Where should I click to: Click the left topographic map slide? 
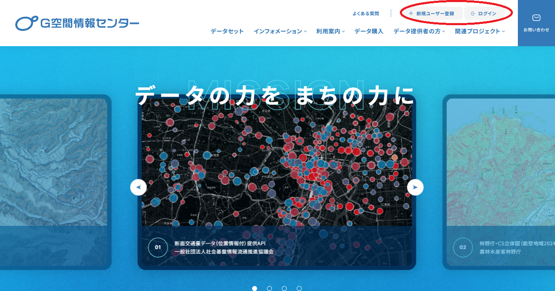(56, 182)
